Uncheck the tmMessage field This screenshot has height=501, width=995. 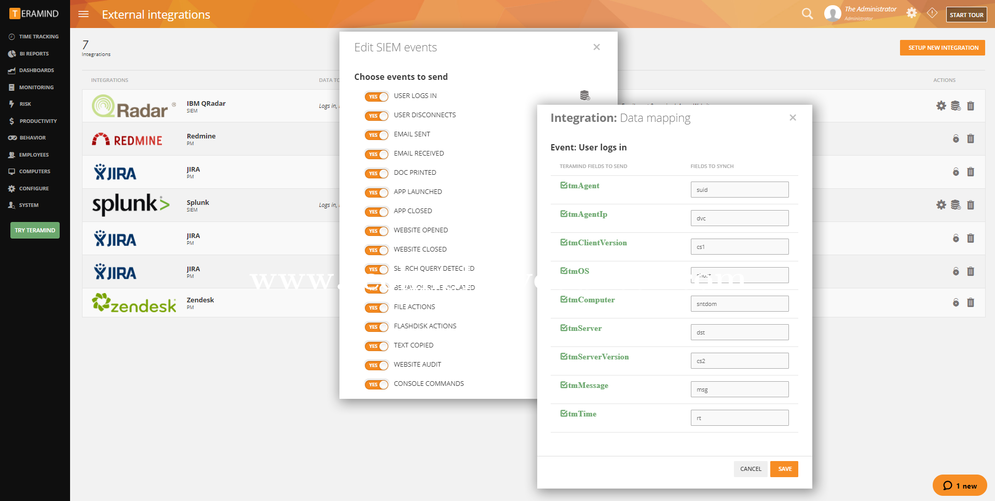[x=564, y=385]
